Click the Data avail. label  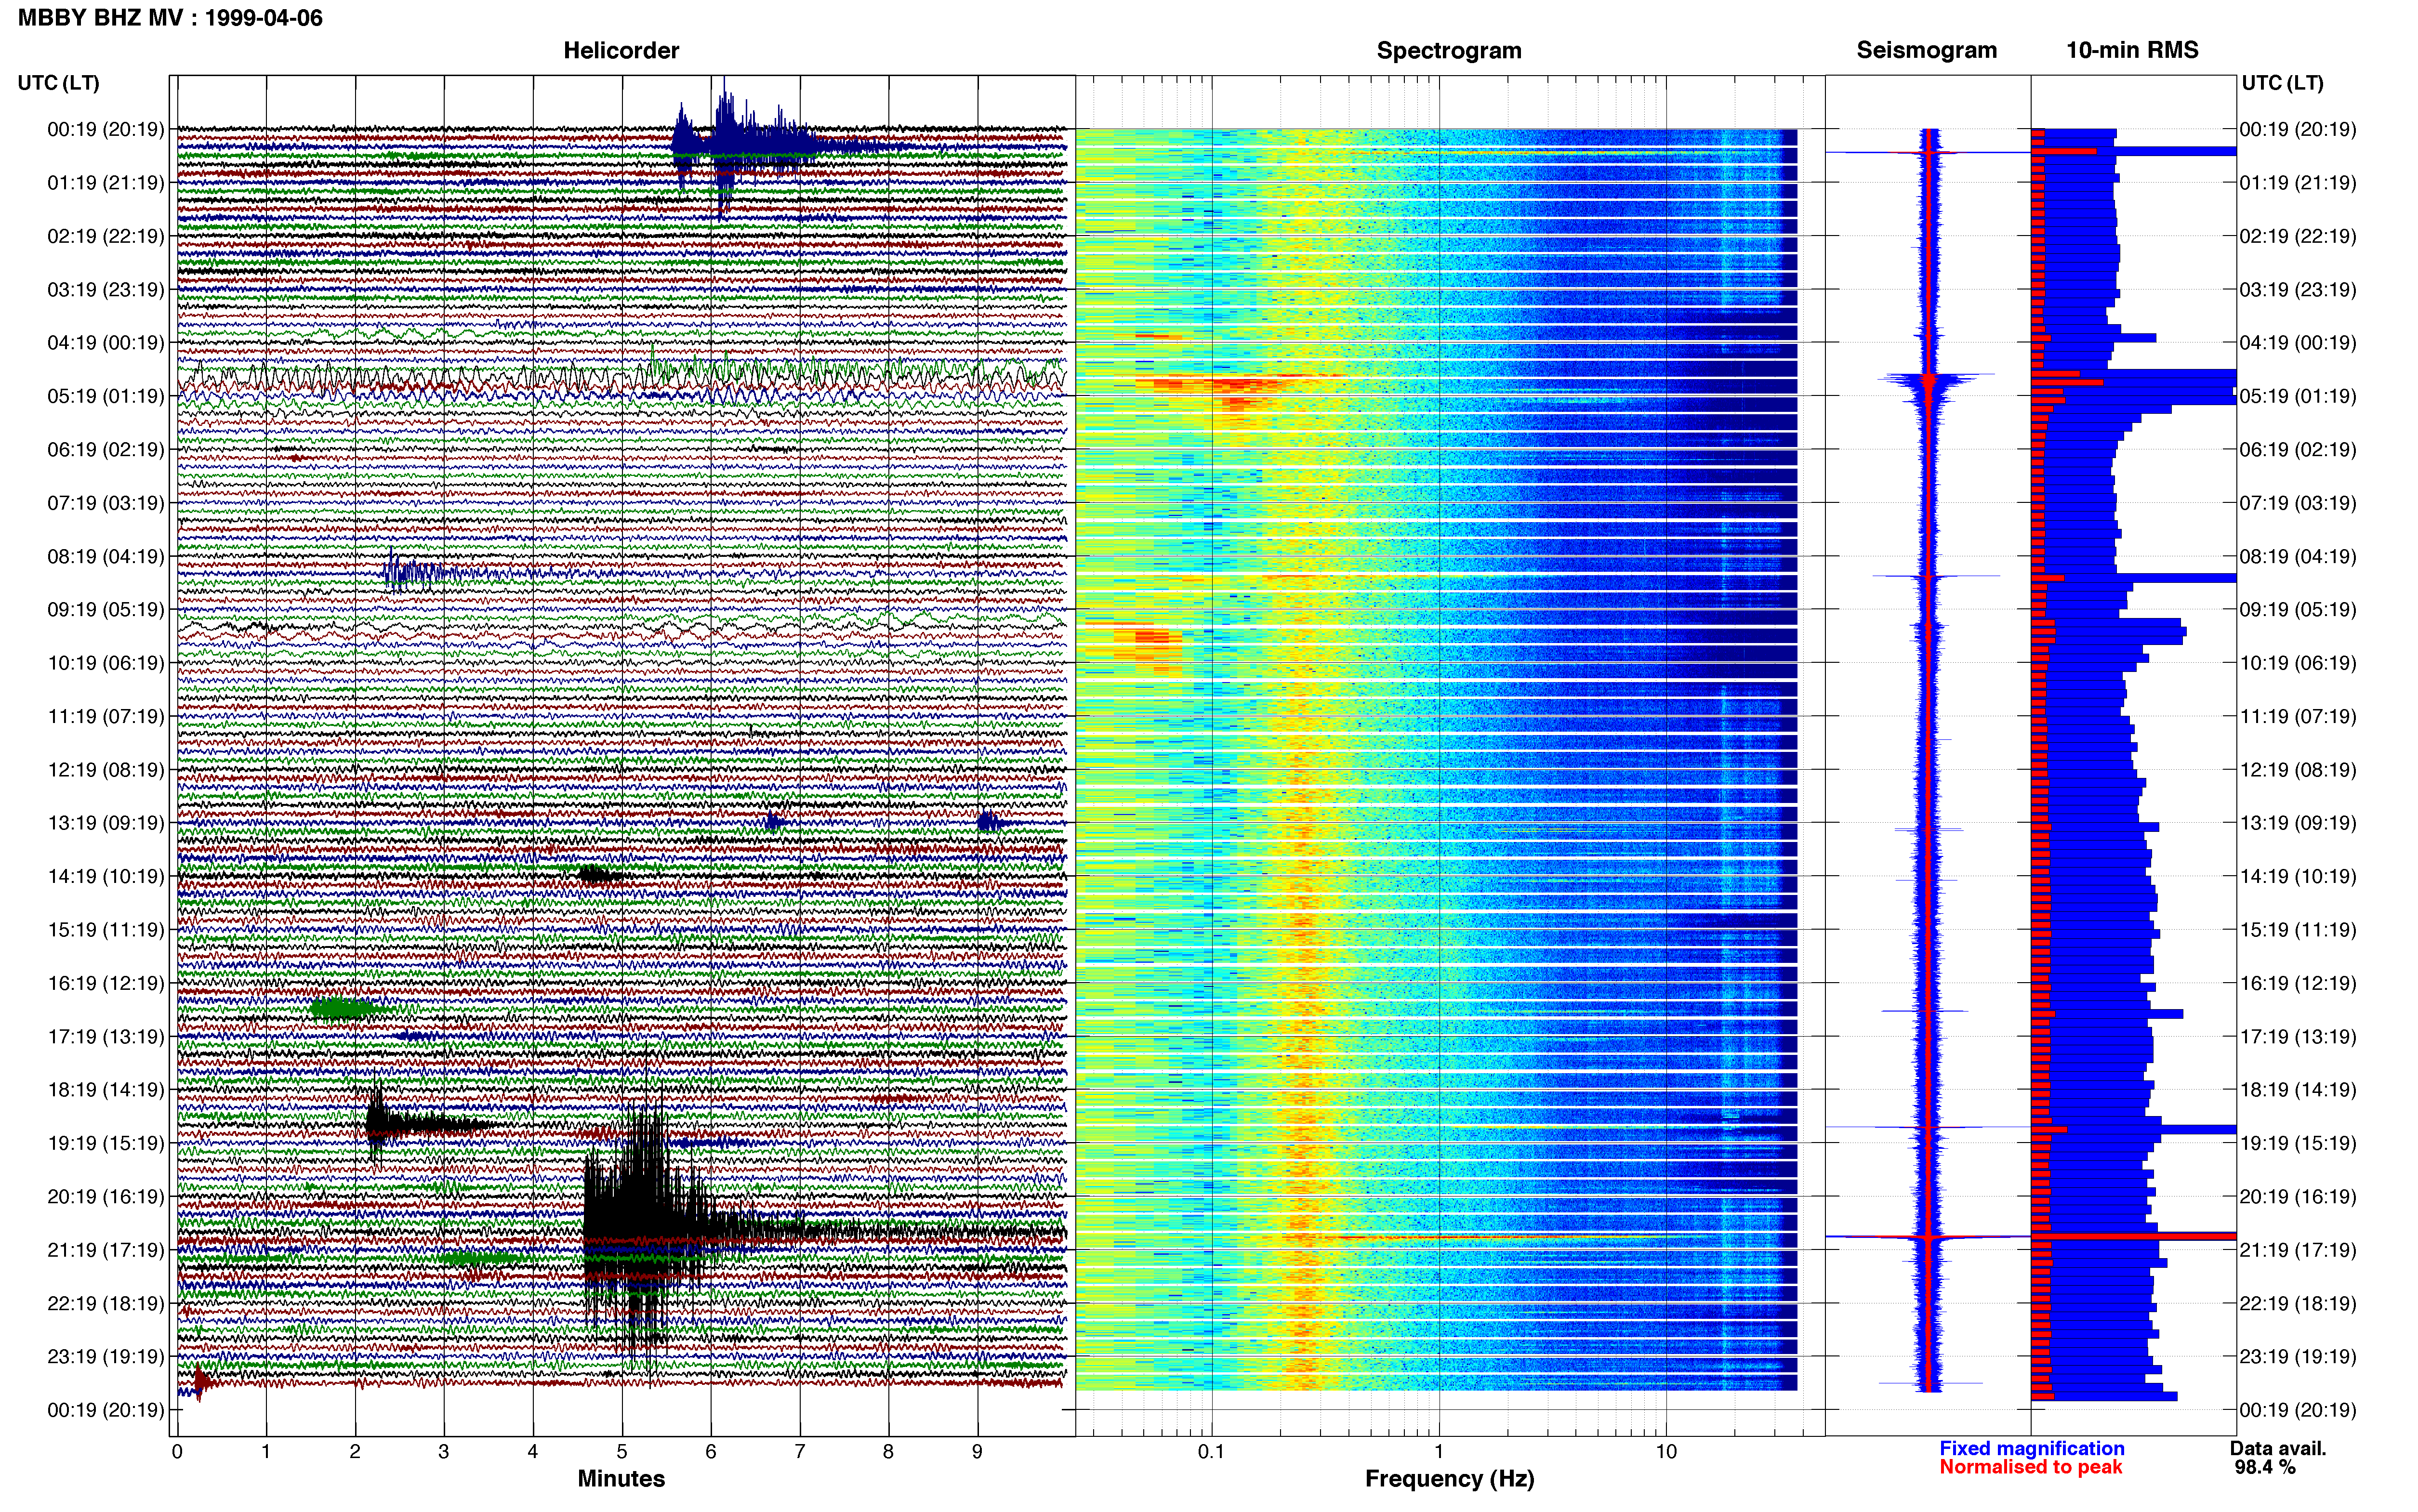pyautogui.click(x=2279, y=1448)
